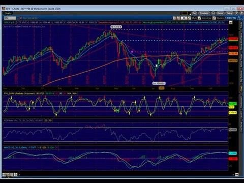Click the blue MovAvgExponential (CLOSE, 20) label
This screenshot has height=183, width=244.
[x=206, y=22]
